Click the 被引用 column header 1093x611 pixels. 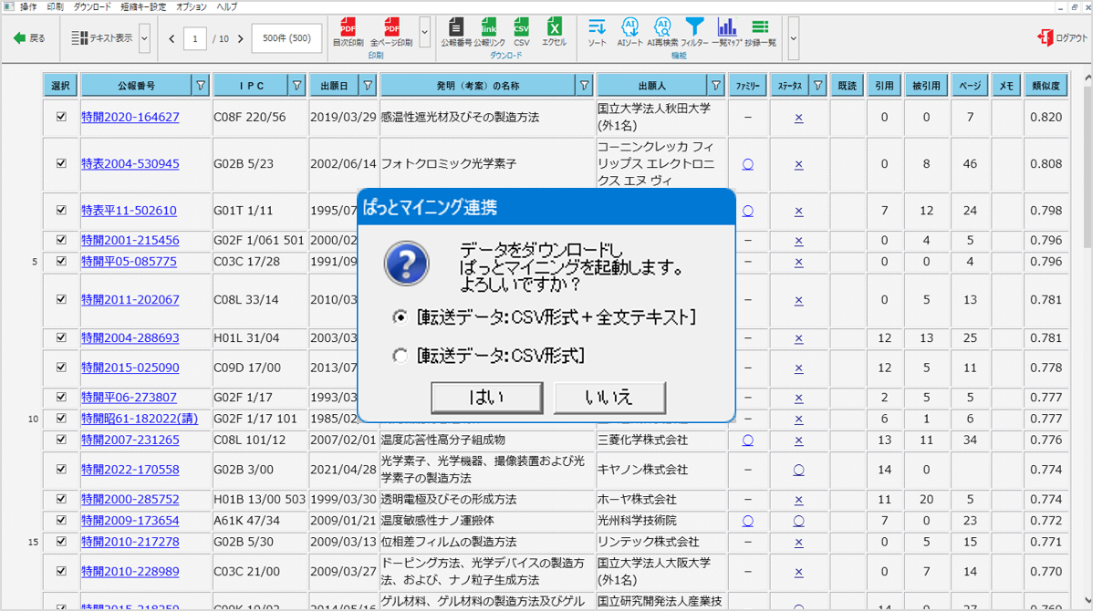pyautogui.click(x=926, y=86)
